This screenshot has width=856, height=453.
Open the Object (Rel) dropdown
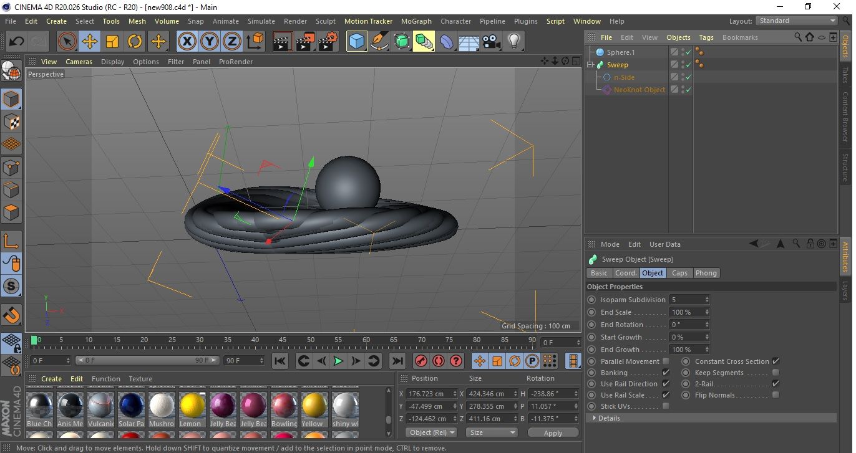tap(431, 432)
